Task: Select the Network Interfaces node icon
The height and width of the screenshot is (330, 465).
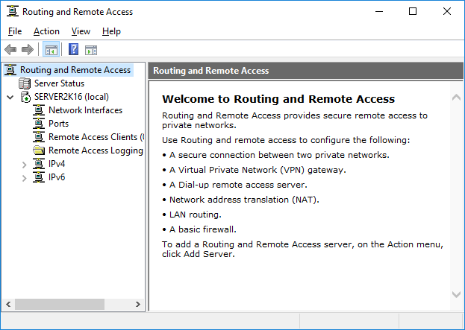Action: click(39, 110)
